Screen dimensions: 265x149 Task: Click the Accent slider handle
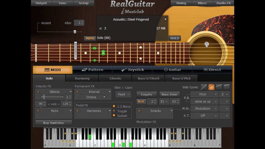coord(75,32)
